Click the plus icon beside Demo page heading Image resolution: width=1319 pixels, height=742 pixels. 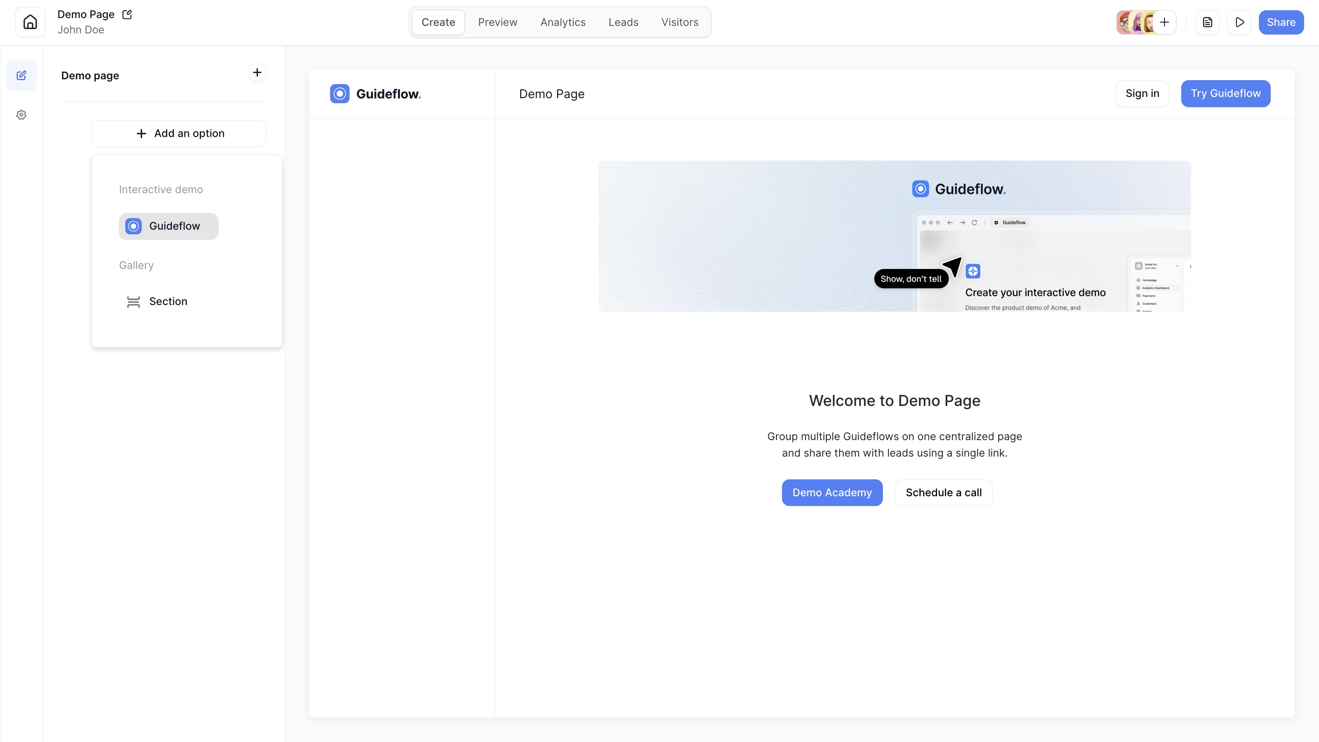click(x=257, y=73)
